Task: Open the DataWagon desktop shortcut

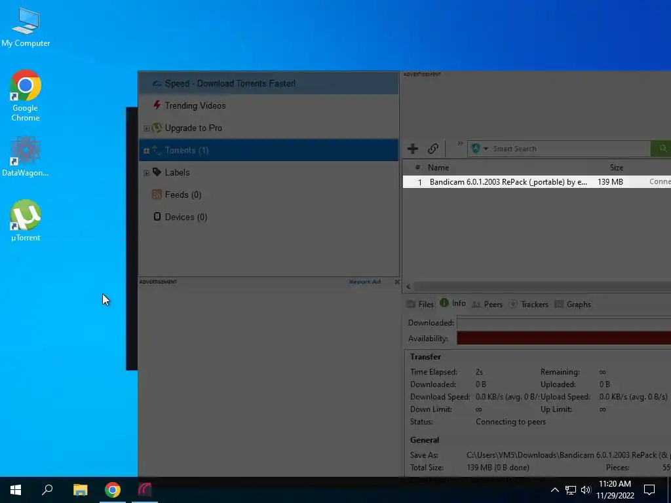Action: point(26,157)
